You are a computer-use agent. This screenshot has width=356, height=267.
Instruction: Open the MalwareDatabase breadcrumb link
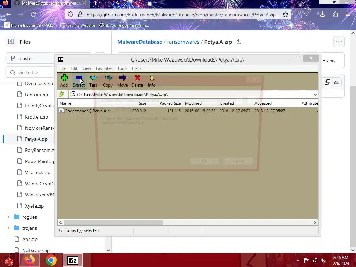point(139,42)
